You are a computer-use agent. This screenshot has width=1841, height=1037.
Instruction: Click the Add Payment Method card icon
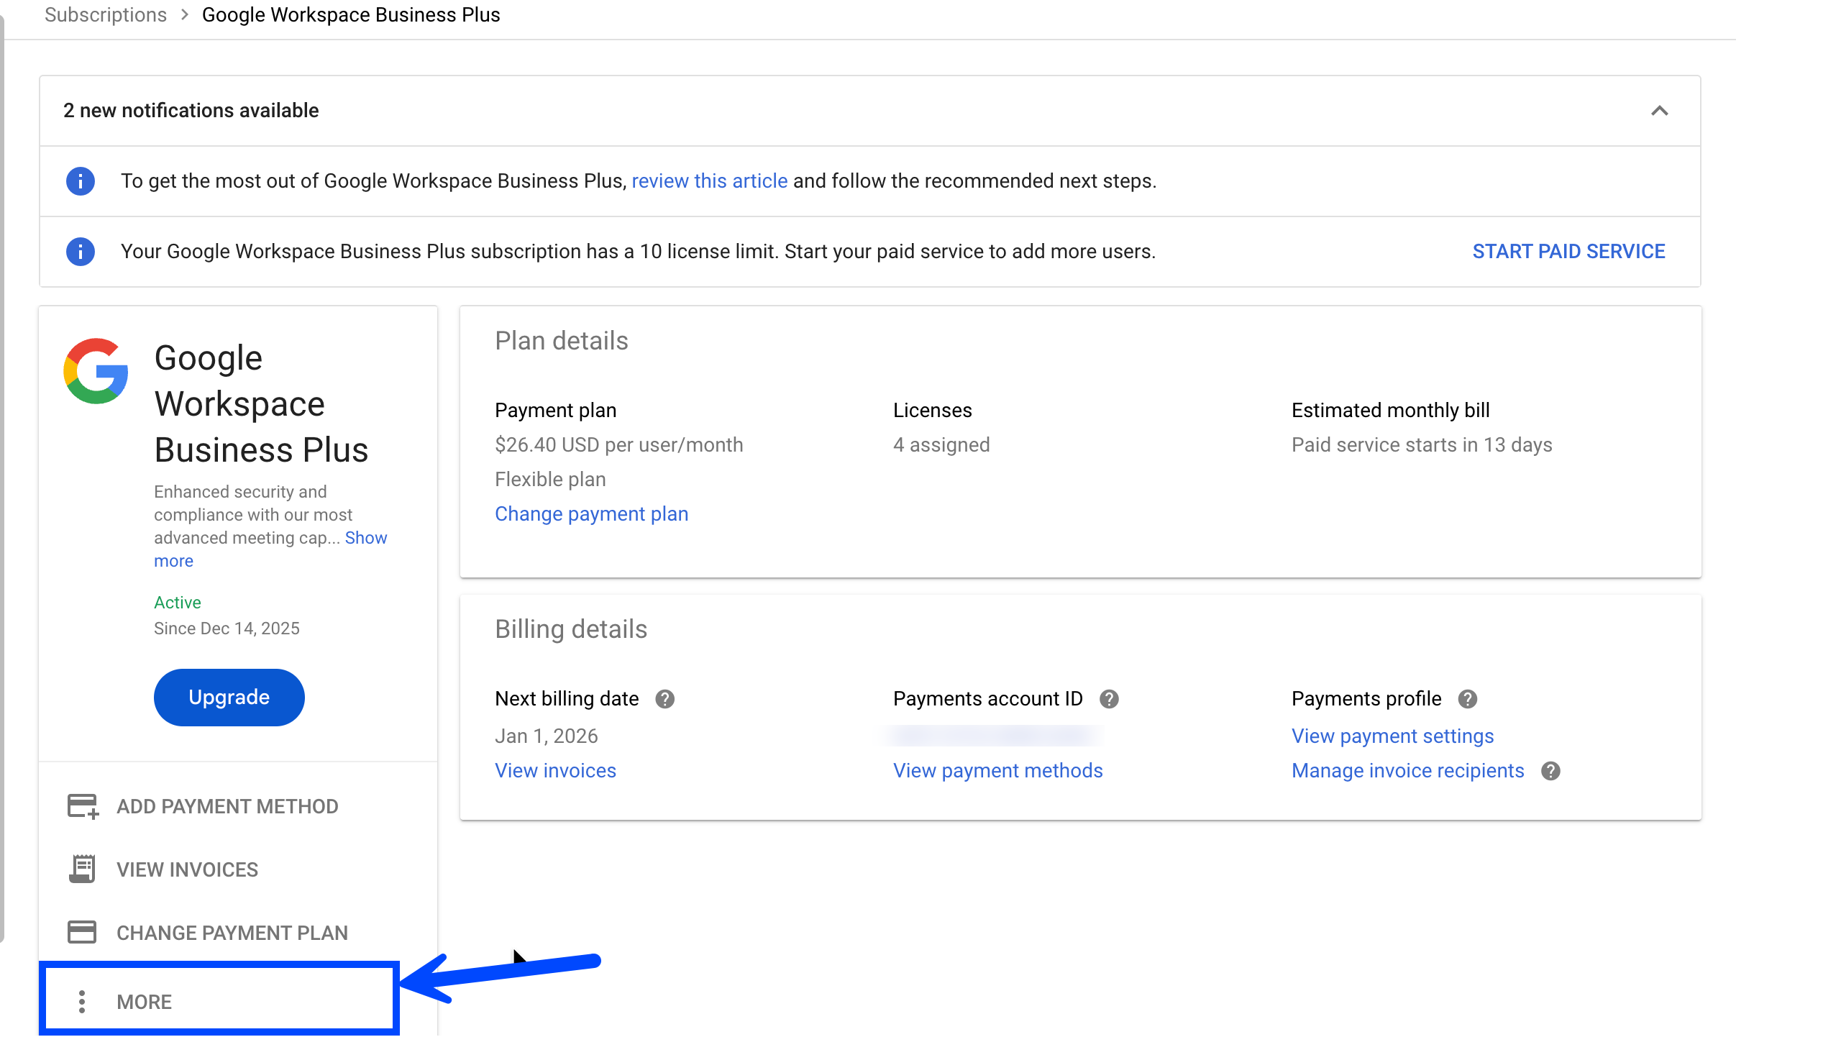tap(83, 806)
